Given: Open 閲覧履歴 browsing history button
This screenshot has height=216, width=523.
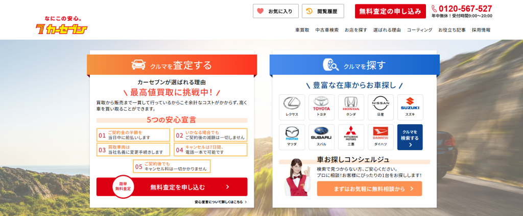Looking at the screenshot, I should coord(323,11).
